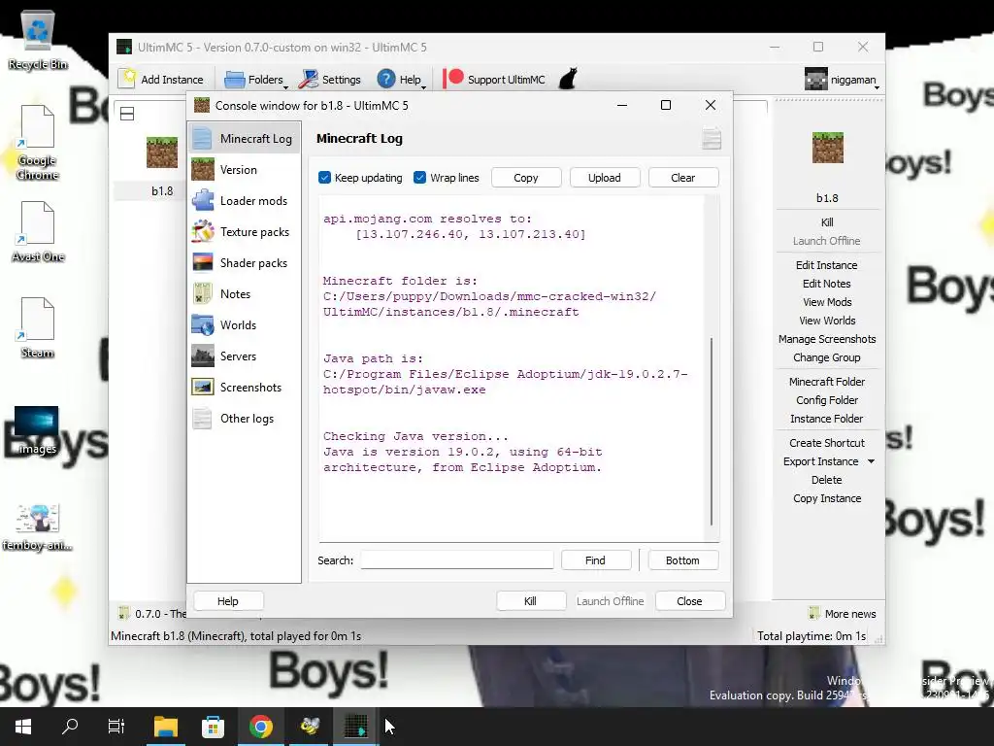
Task: Click Delete in side panel
Action: coord(827,480)
